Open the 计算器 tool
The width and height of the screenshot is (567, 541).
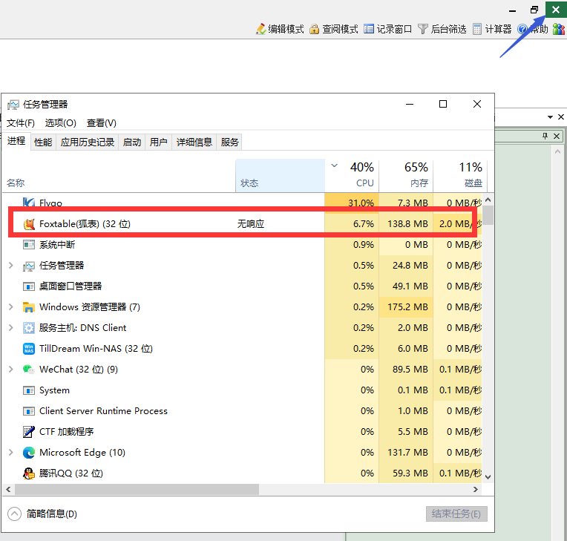492,29
